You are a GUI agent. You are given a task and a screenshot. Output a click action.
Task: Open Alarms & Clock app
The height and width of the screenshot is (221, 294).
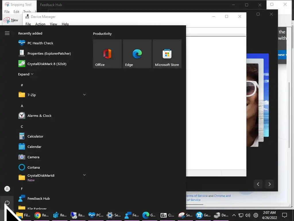(x=53, y=116)
